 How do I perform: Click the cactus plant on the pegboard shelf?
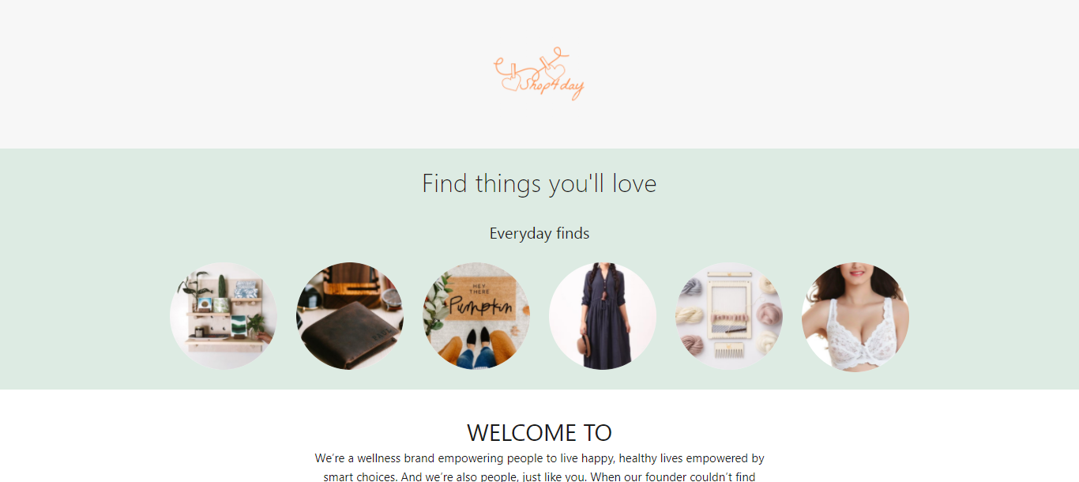pos(222,285)
